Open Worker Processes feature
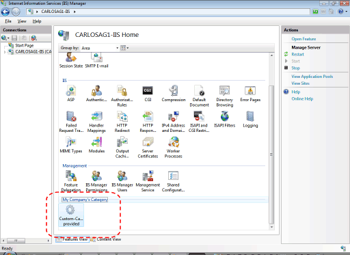The height and width of the screenshot is (255, 350). [174, 148]
